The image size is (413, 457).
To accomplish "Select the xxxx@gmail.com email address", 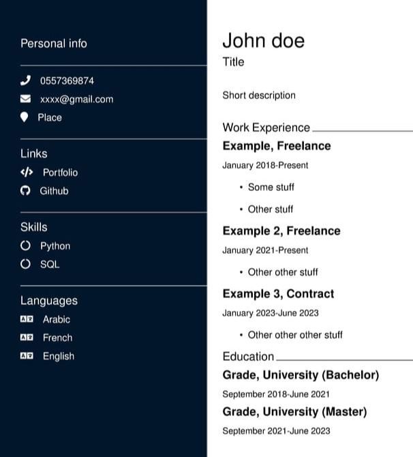I will [76, 99].
